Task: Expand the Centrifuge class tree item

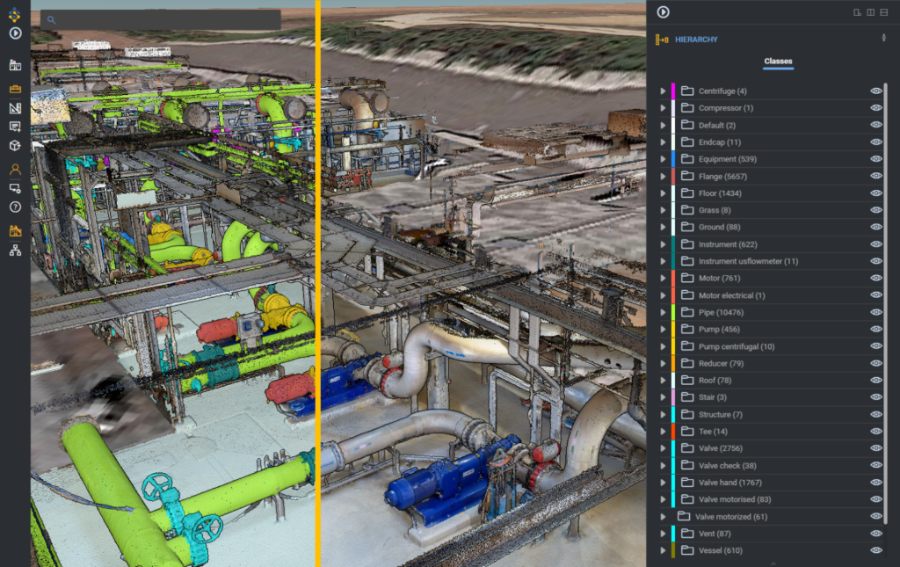Action: point(663,91)
